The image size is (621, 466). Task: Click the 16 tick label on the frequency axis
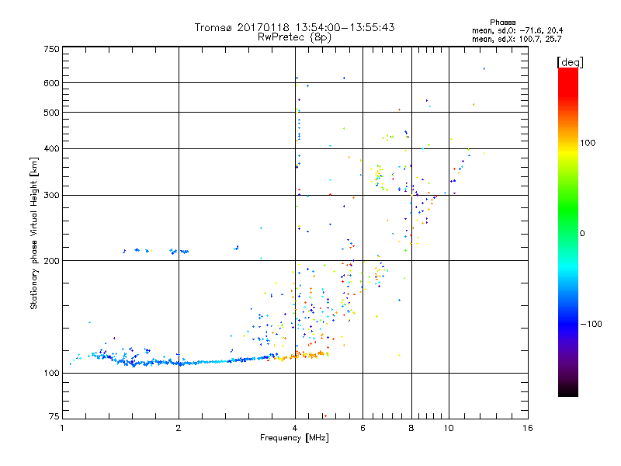click(x=527, y=429)
